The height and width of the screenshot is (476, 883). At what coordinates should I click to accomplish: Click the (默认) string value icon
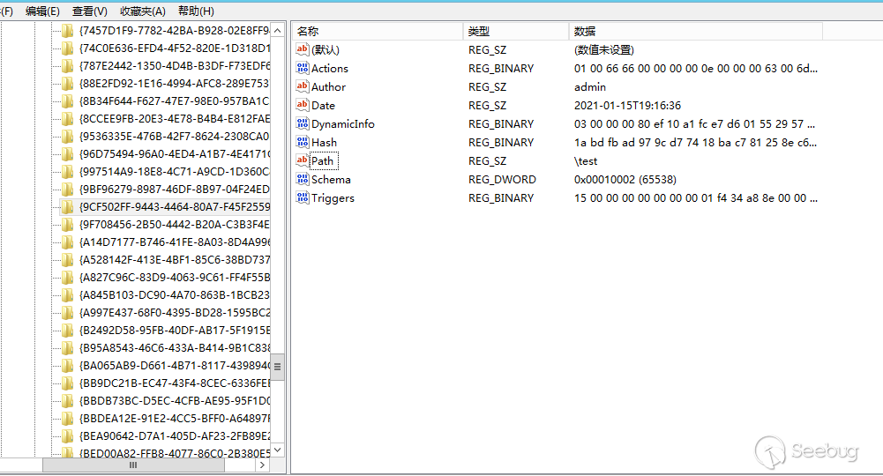(303, 49)
